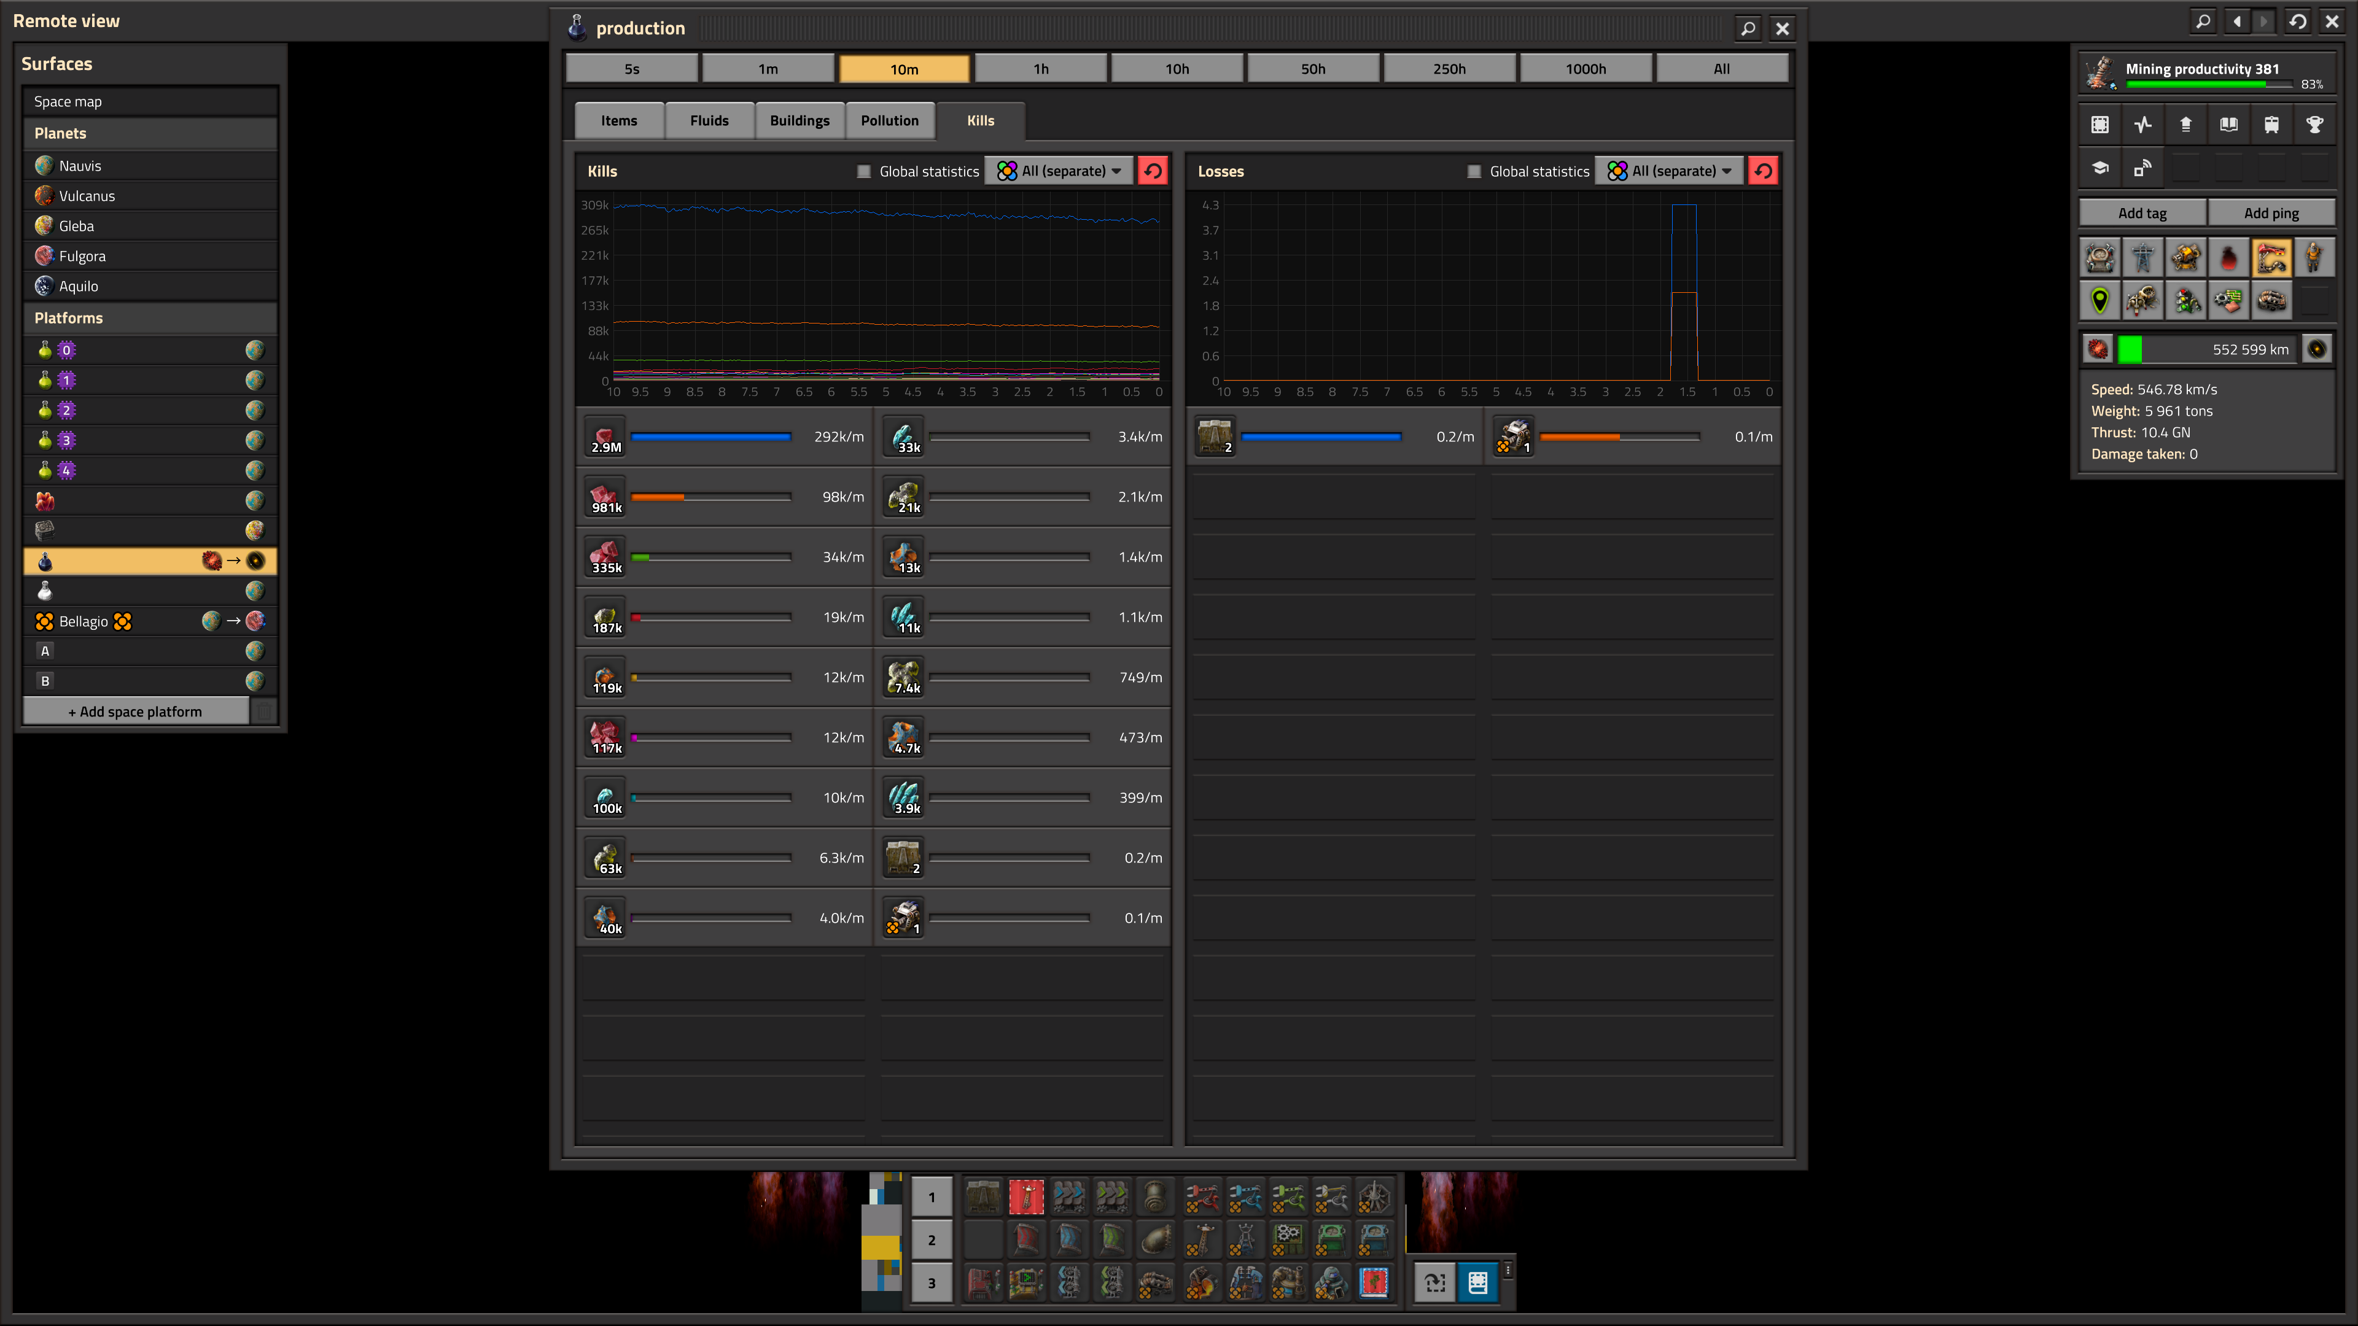Go back with the left arrow icon
The height and width of the screenshot is (1326, 2358).
2236,21
